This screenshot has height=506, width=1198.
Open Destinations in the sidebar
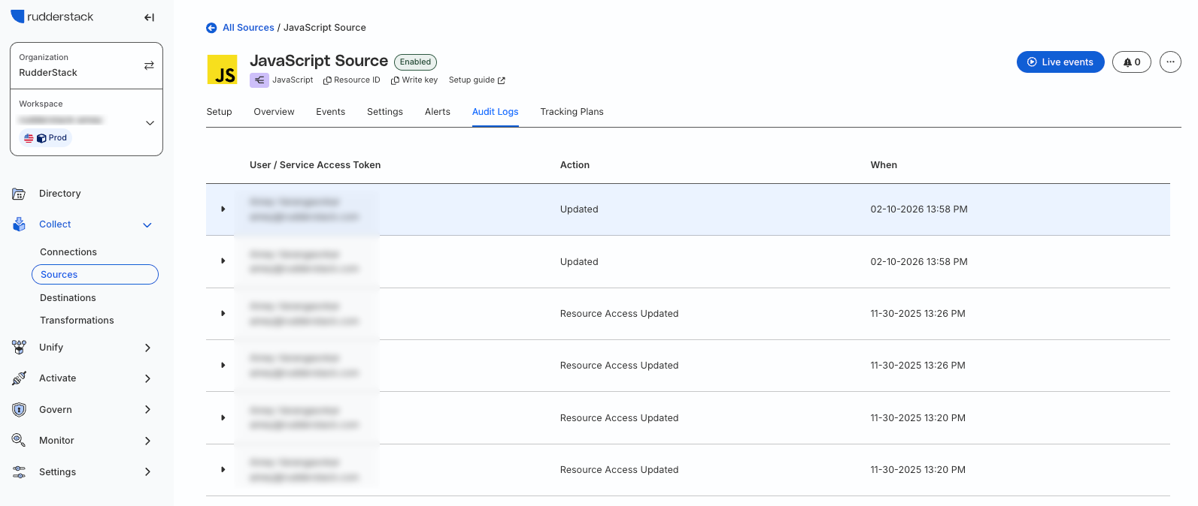pos(68,298)
